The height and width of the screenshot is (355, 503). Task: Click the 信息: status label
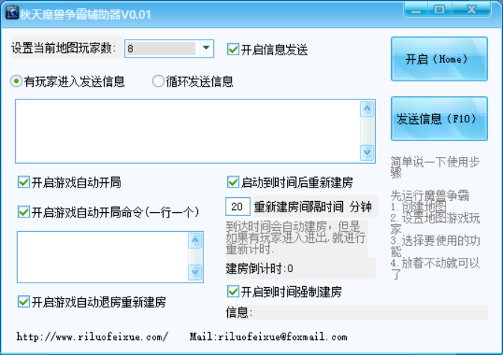point(239,312)
